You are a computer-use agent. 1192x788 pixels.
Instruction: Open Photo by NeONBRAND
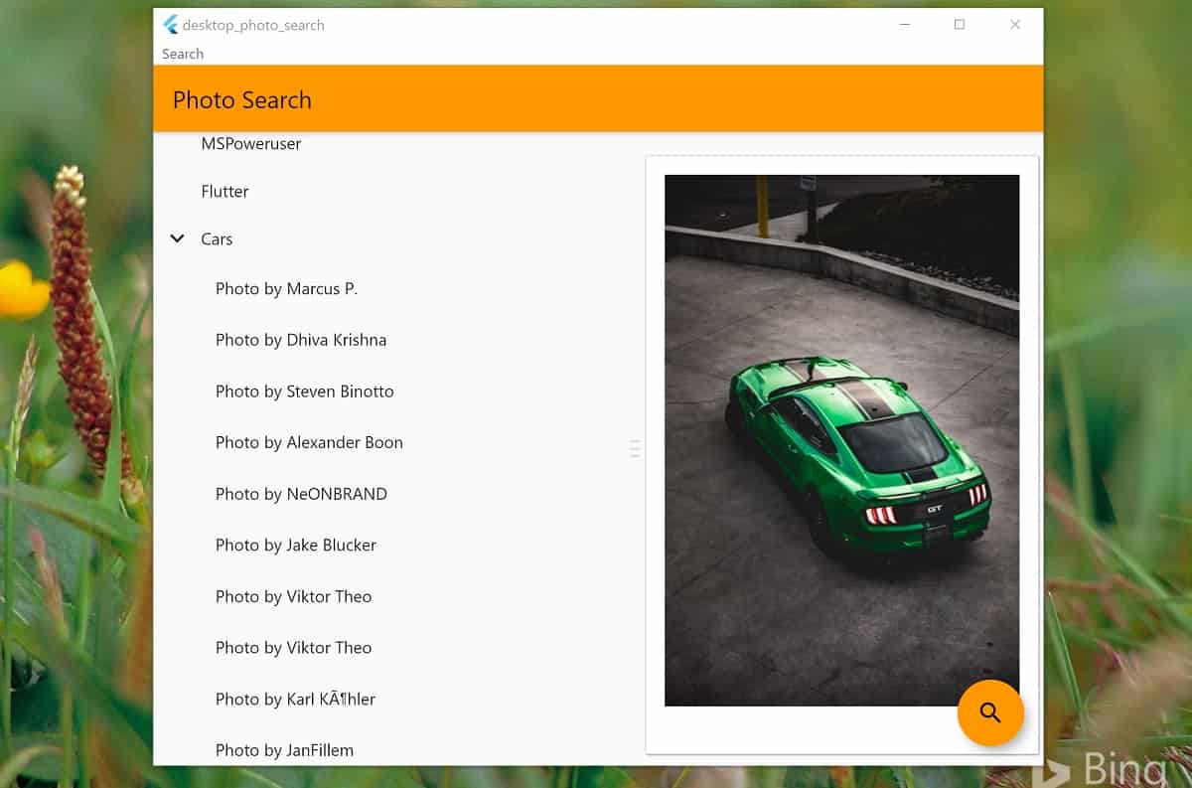click(x=301, y=494)
